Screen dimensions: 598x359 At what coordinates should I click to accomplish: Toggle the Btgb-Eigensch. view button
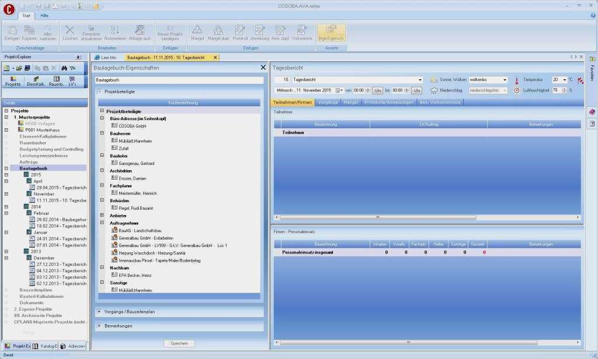(x=331, y=31)
